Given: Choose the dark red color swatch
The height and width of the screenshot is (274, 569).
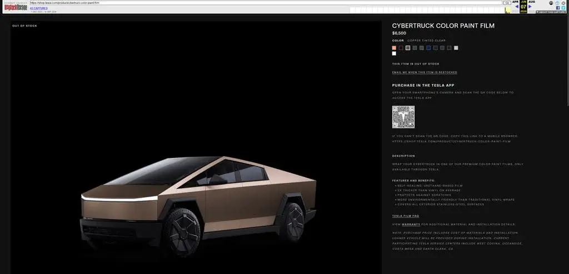Looking at the screenshot, I should click(x=401, y=48).
